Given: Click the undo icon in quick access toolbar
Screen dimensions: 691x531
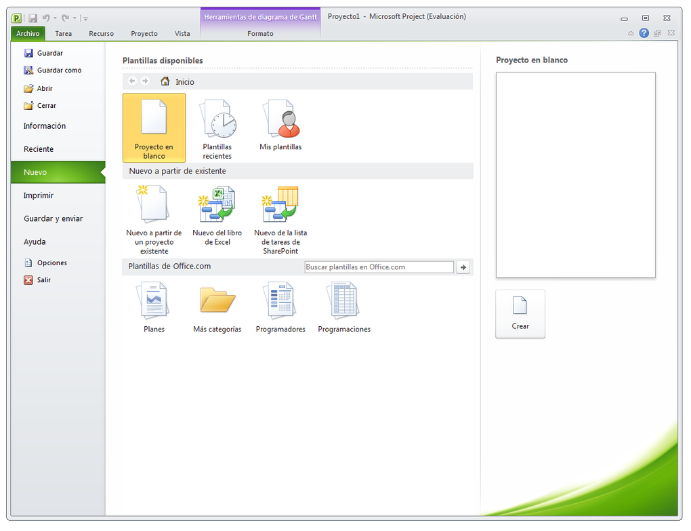Looking at the screenshot, I should coord(46,18).
